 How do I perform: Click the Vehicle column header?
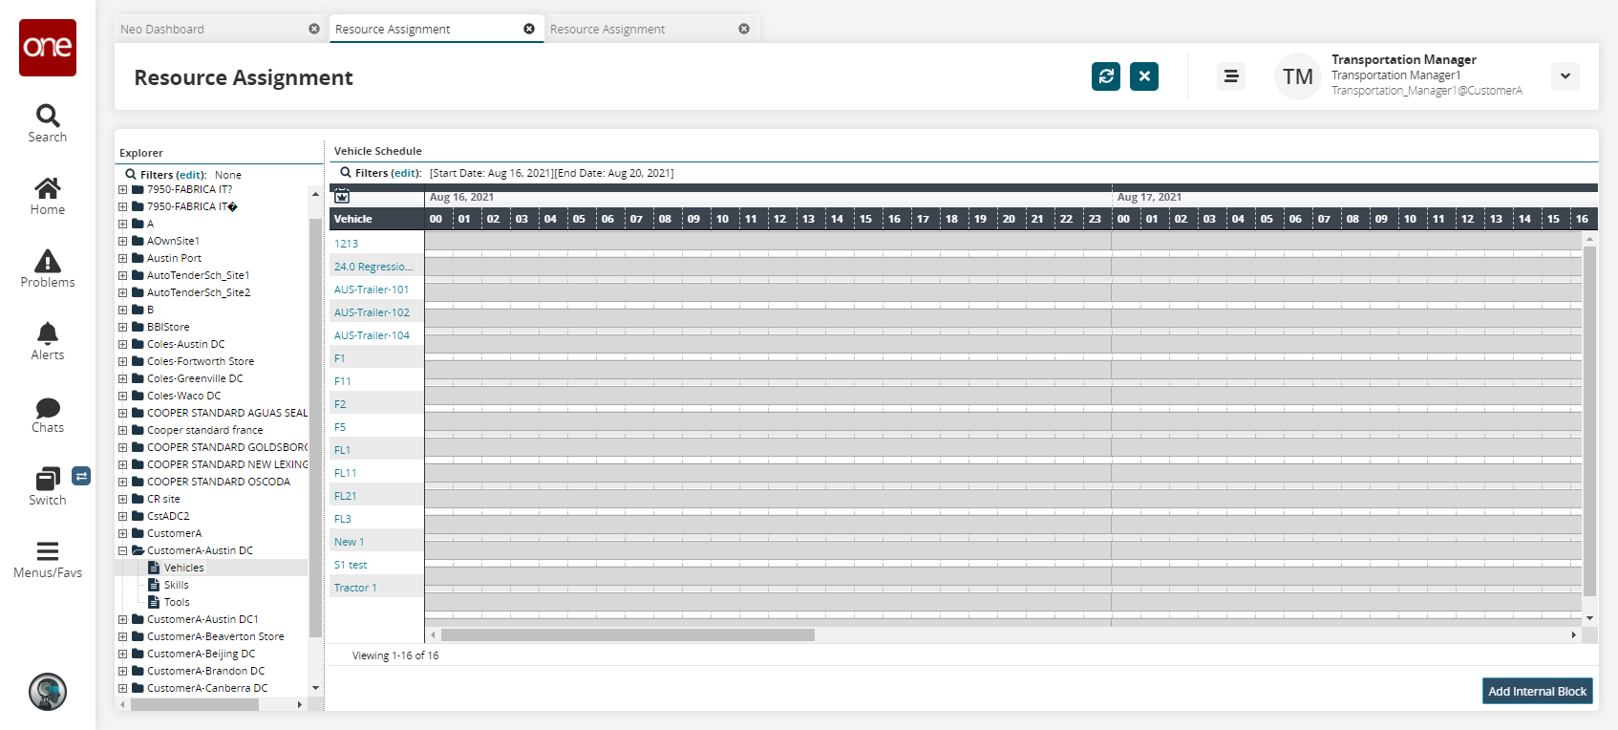click(x=377, y=219)
